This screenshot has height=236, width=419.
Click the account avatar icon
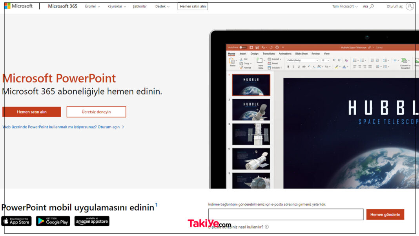click(x=409, y=6)
